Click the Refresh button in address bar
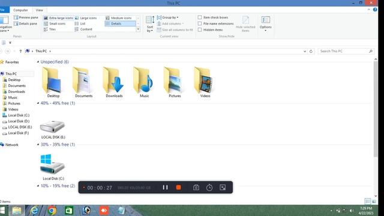 pos(311,51)
